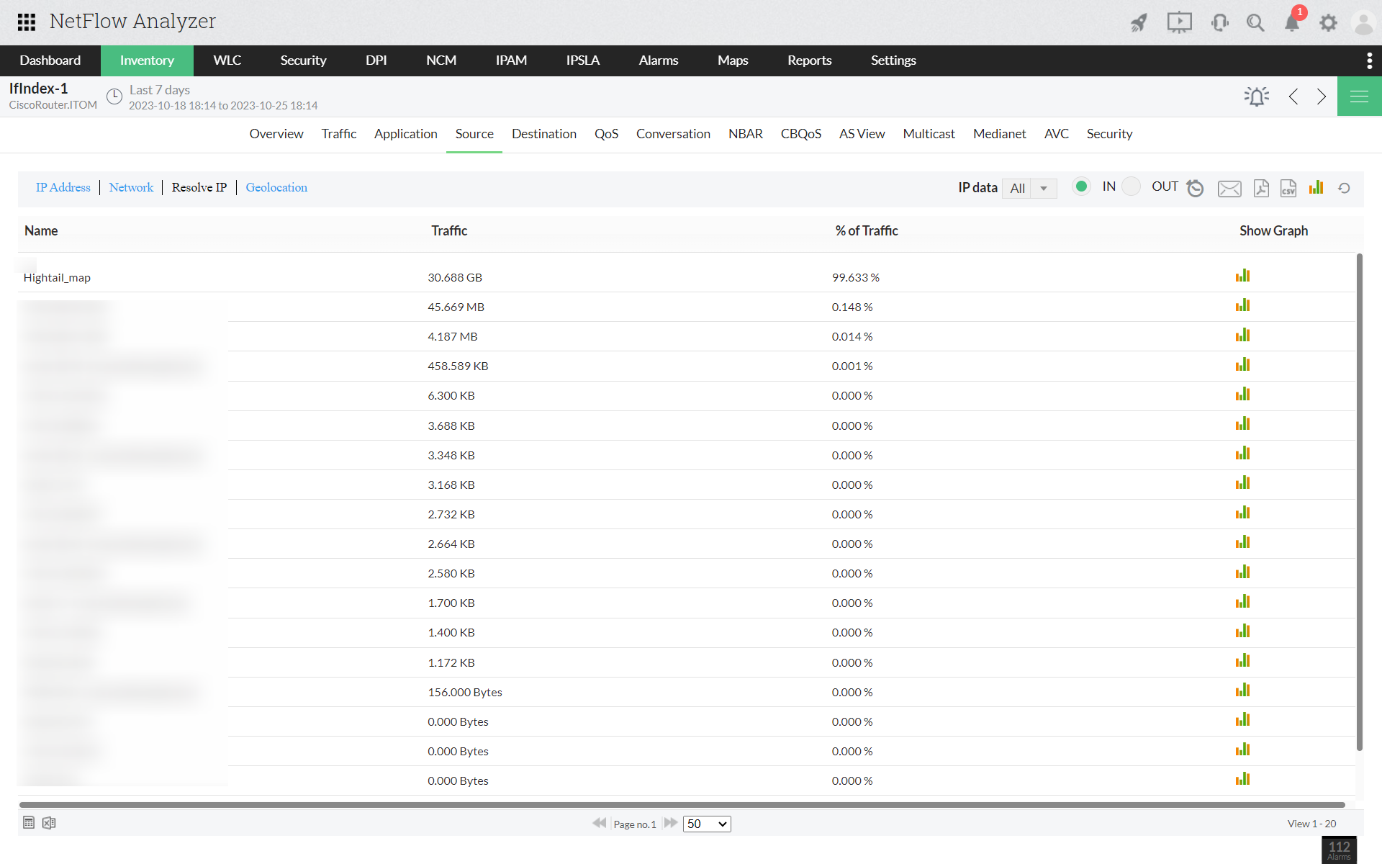Viewport: 1382px width, 864px height.
Task: Show graph for Hightail_map row
Action: [x=1242, y=276]
